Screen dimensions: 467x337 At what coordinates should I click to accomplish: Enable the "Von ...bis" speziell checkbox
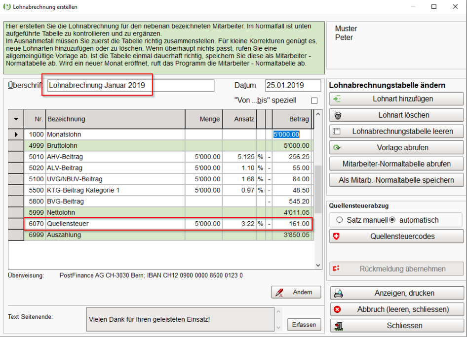point(314,101)
